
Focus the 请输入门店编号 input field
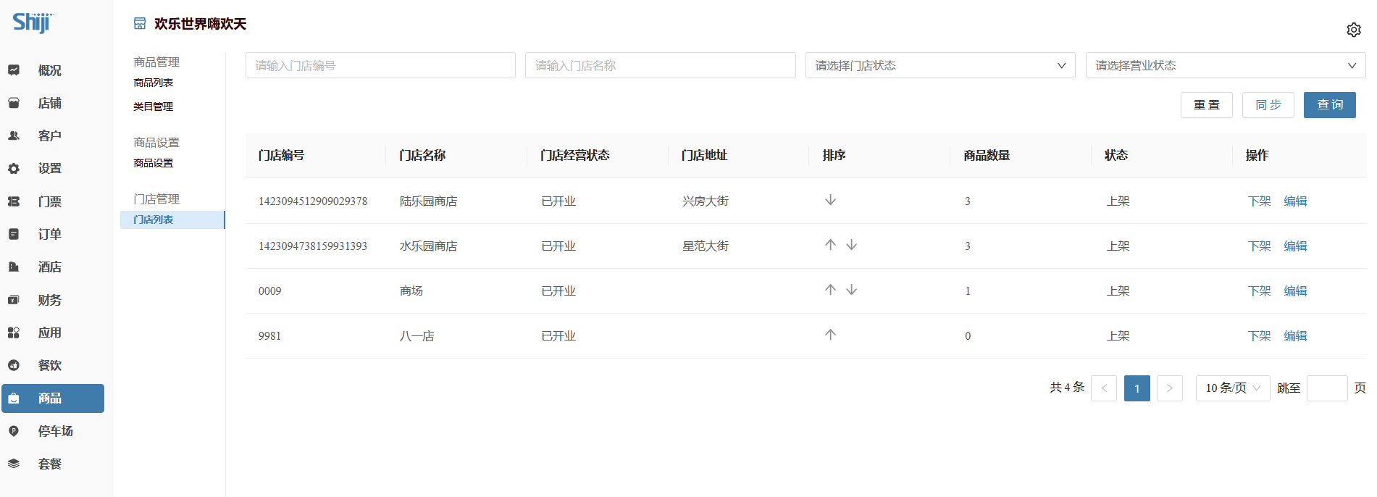[380, 65]
